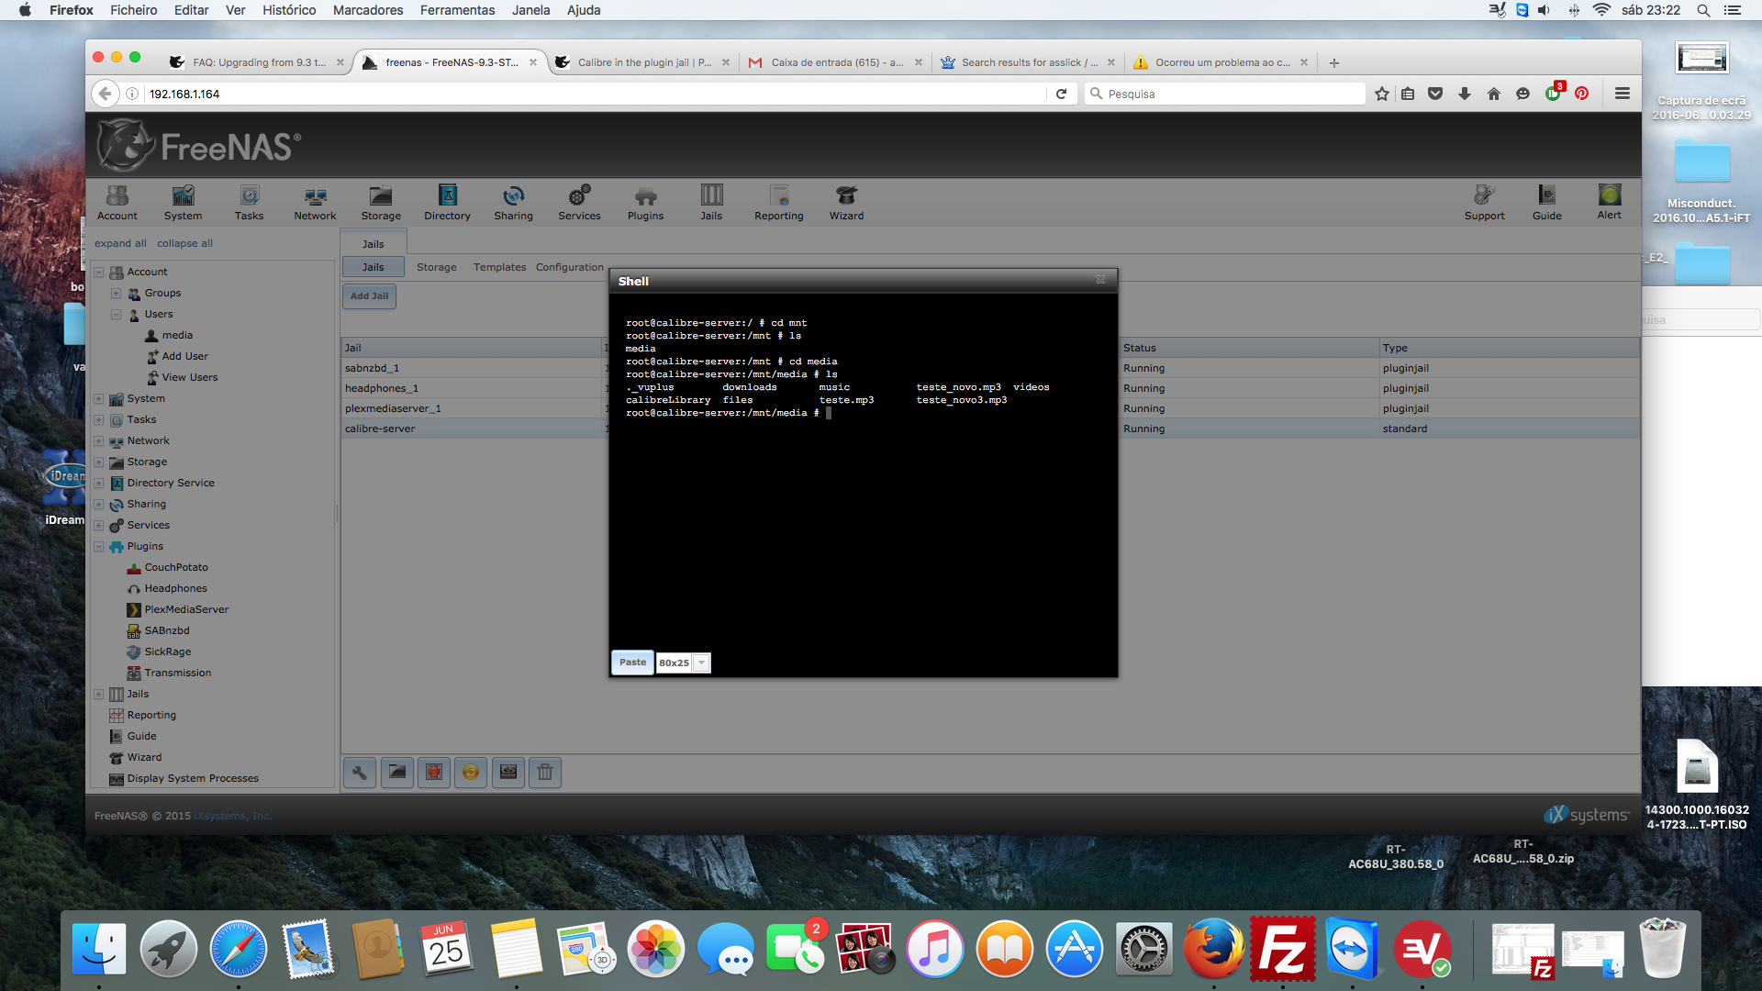This screenshot has width=1762, height=991.
Task: Bookmark this page with the star icon
Action: (x=1382, y=94)
